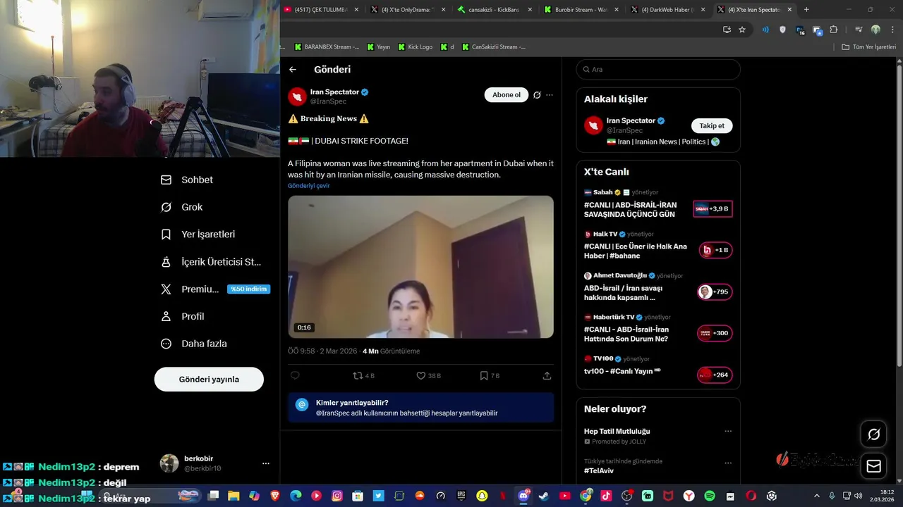Bookmark the post with 7 B saves
The width and height of the screenshot is (903, 507).
click(x=490, y=376)
